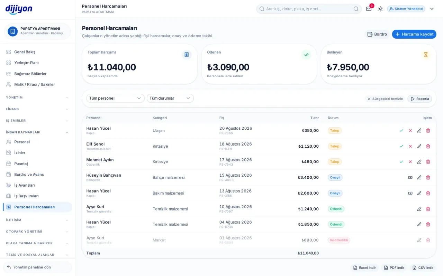The width and height of the screenshot is (443, 276).
Task: Expand the Finans sidebar section
Action: 37,109
